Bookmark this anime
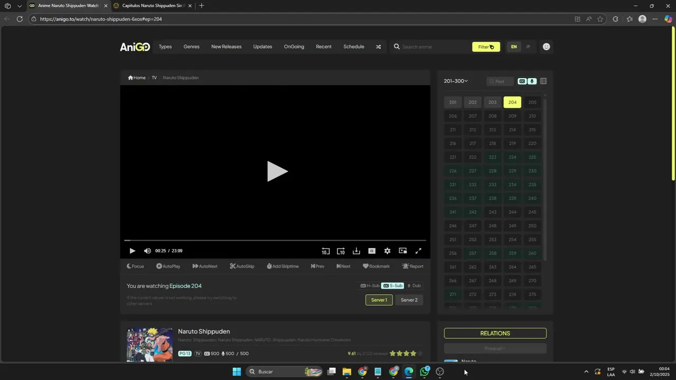Image resolution: width=676 pixels, height=380 pixels. point(376,267)
